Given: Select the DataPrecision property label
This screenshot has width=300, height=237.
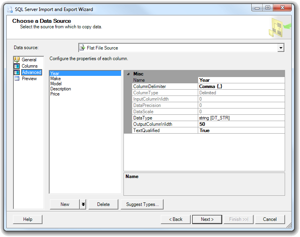Looking at the screenshot, I should [x=147, y=105].
